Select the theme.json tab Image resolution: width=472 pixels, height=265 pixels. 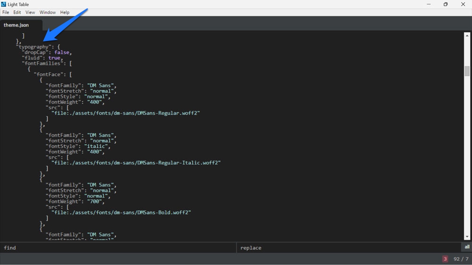coord(17,25)
